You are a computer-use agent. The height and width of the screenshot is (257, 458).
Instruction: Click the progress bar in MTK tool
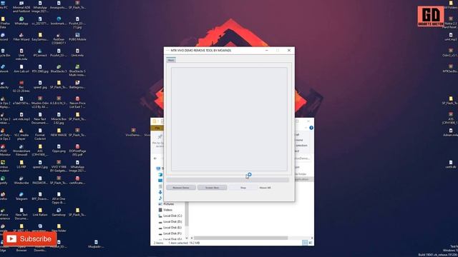[228, 181]
